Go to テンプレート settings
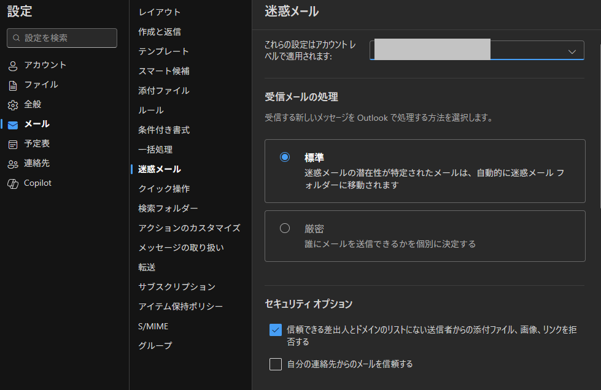Viewport: 601px width, 390px height. tap(164, 52)
